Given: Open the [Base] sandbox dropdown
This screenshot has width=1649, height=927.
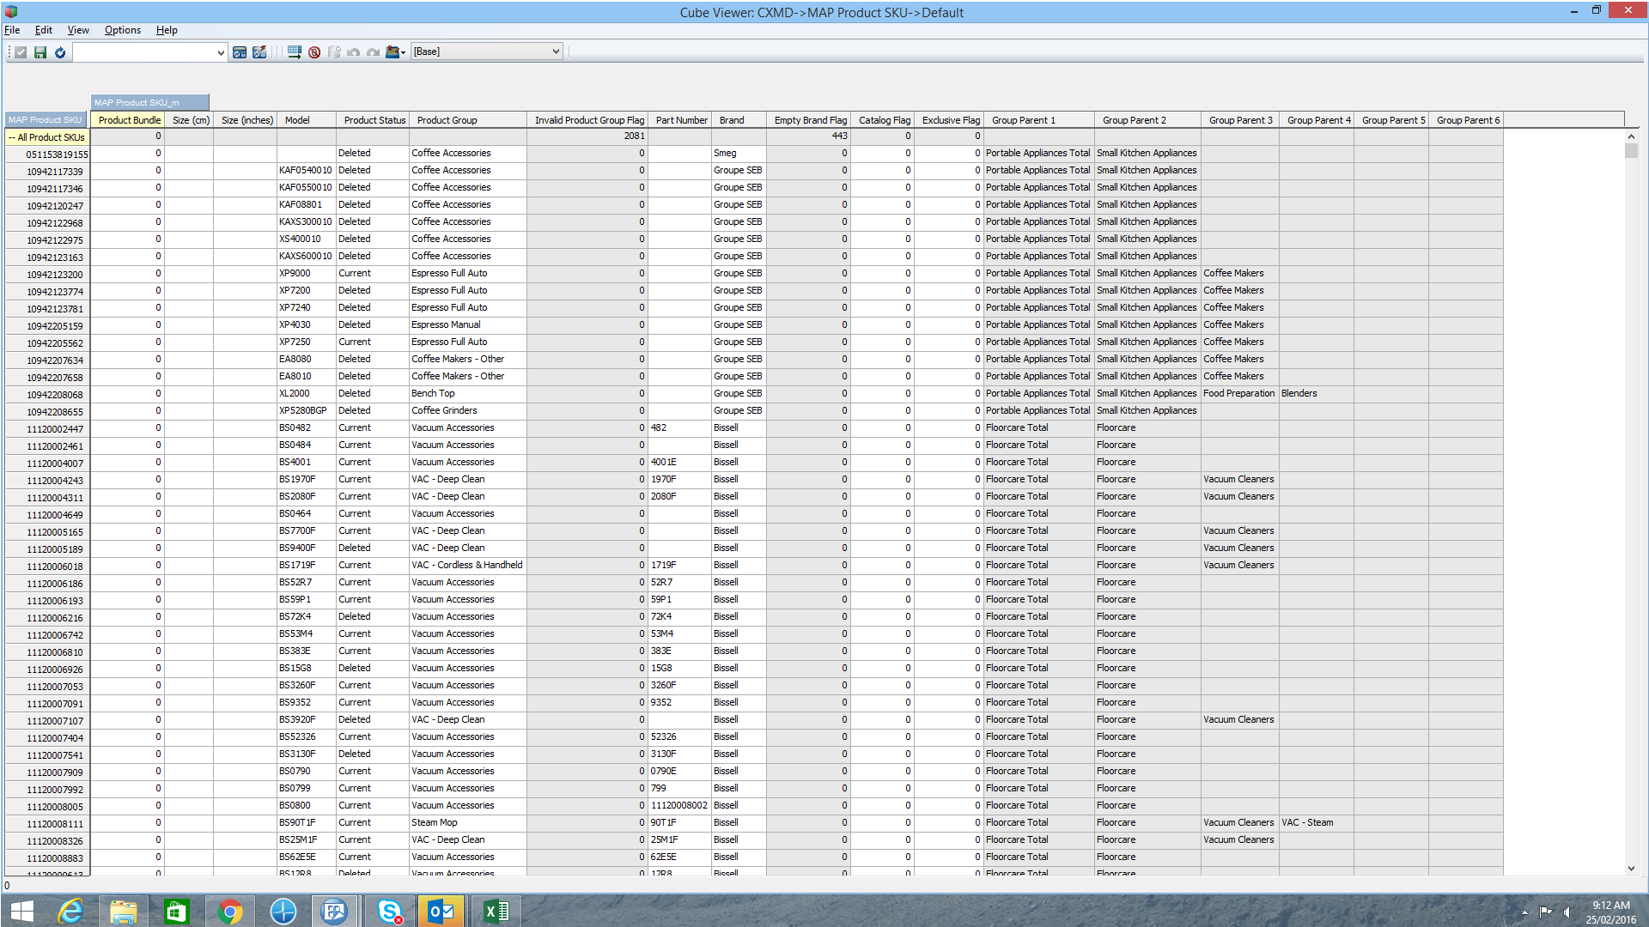Looking at the screenshot, I should pyautogui.click(x=486, y=51).
